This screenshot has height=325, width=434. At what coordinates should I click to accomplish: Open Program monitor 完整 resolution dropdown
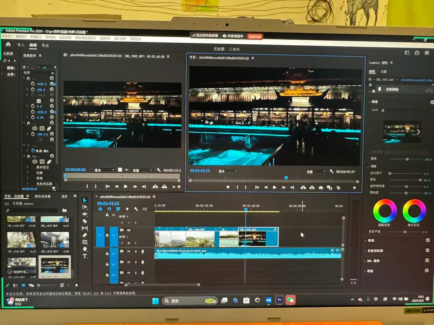(316, 171)
